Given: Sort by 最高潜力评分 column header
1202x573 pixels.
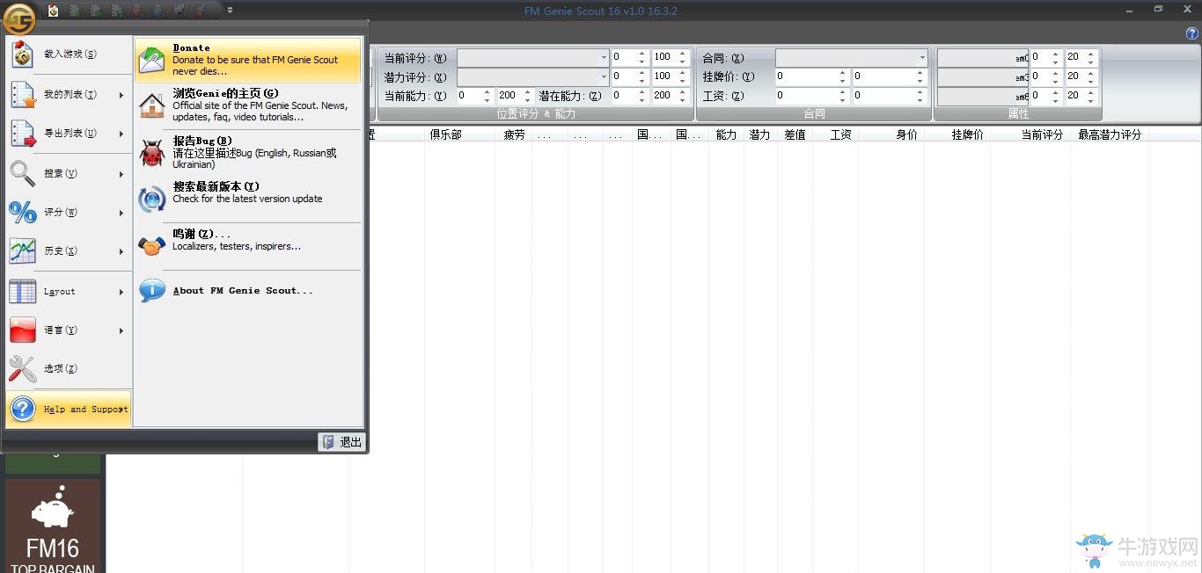Looking at the screenshot, I should click(1110, 134).
